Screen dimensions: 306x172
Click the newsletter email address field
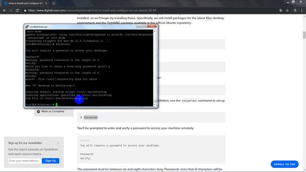point(24,161)
